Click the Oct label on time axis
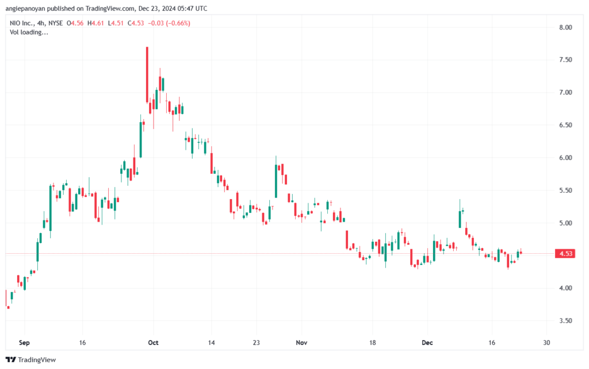589x369 pixels. 153,343
